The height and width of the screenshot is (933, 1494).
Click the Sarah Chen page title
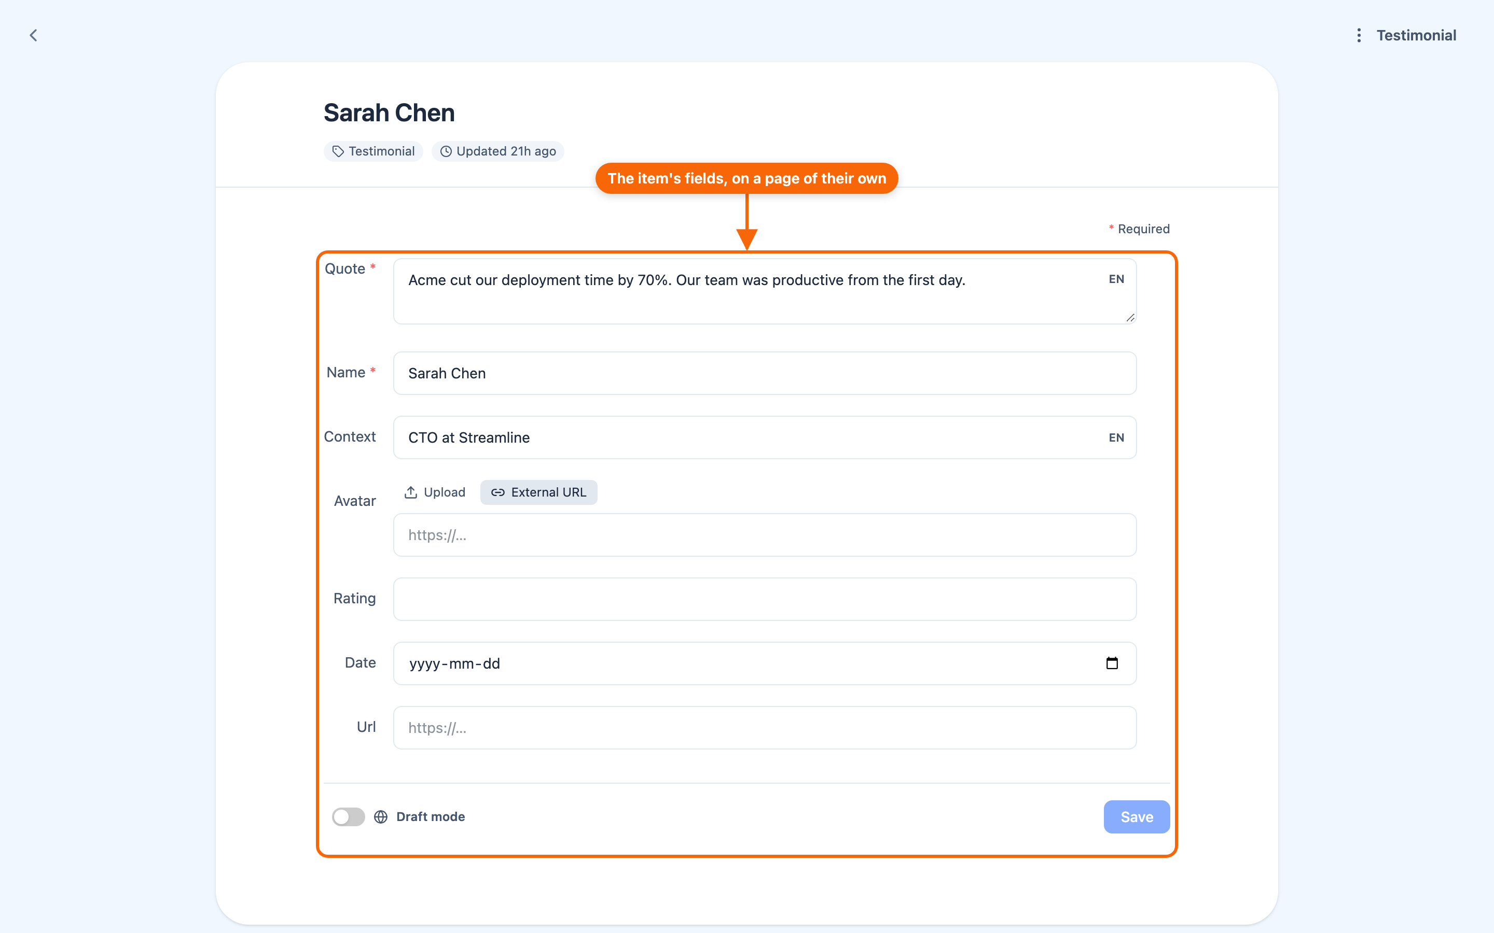coord(389,113)
